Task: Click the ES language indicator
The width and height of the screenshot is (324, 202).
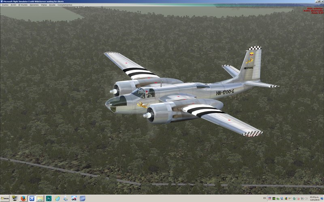Action: [x=264, y=198]
